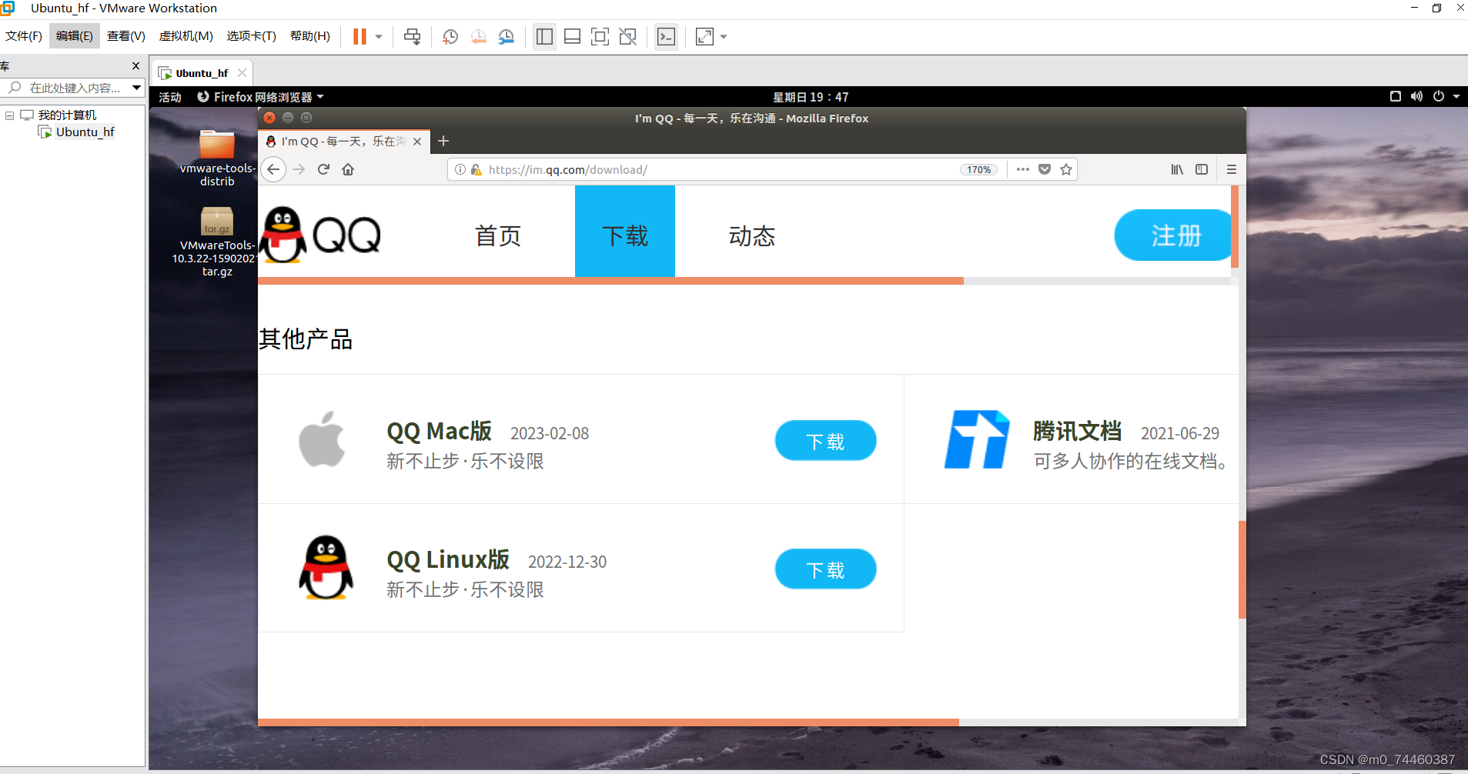The width and height of the screenshot is (1468, 774).
Task: Toggle the Firefox sidebar view
Action: pos(1202,169)
